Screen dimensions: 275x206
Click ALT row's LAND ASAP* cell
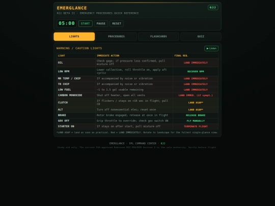click(196, 110)
